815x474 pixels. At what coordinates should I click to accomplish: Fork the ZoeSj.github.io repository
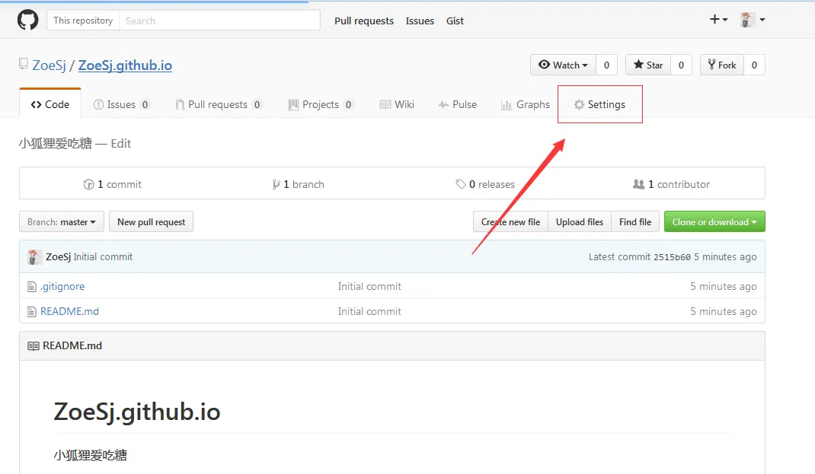pos(722,65)
